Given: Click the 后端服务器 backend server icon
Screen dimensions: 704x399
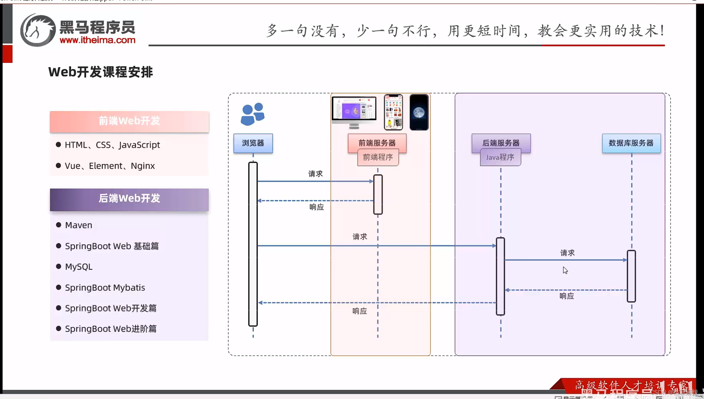Looking at the screenshot, I should 500,143.
